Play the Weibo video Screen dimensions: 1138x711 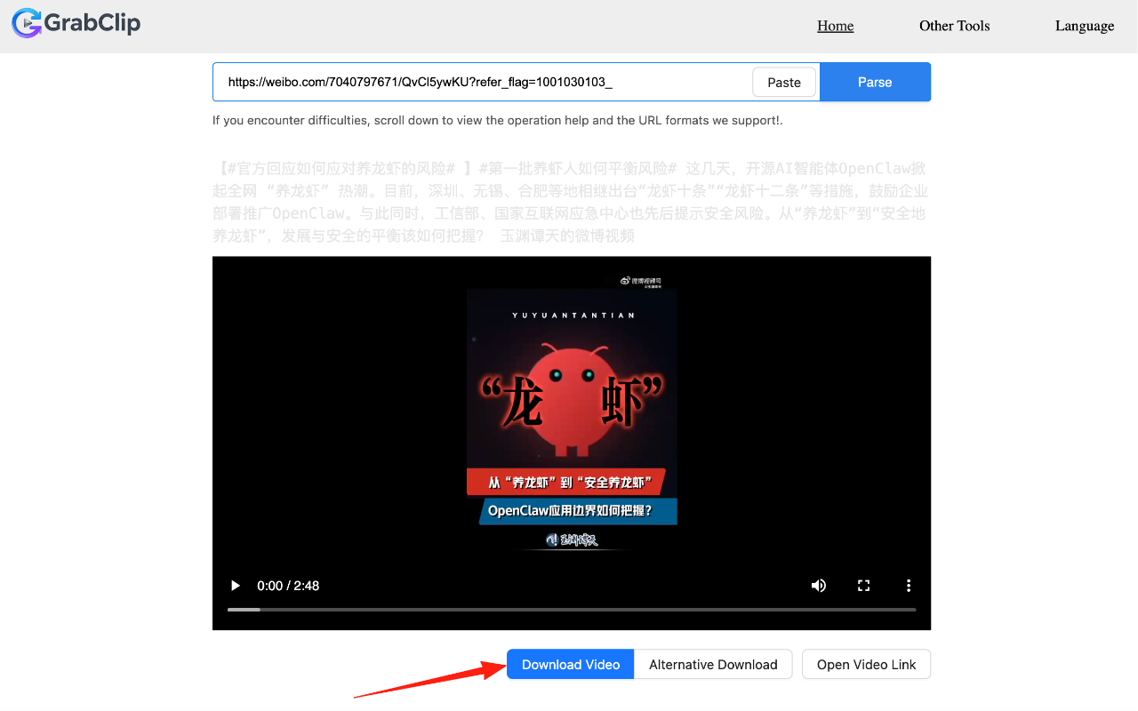(236, 586)
